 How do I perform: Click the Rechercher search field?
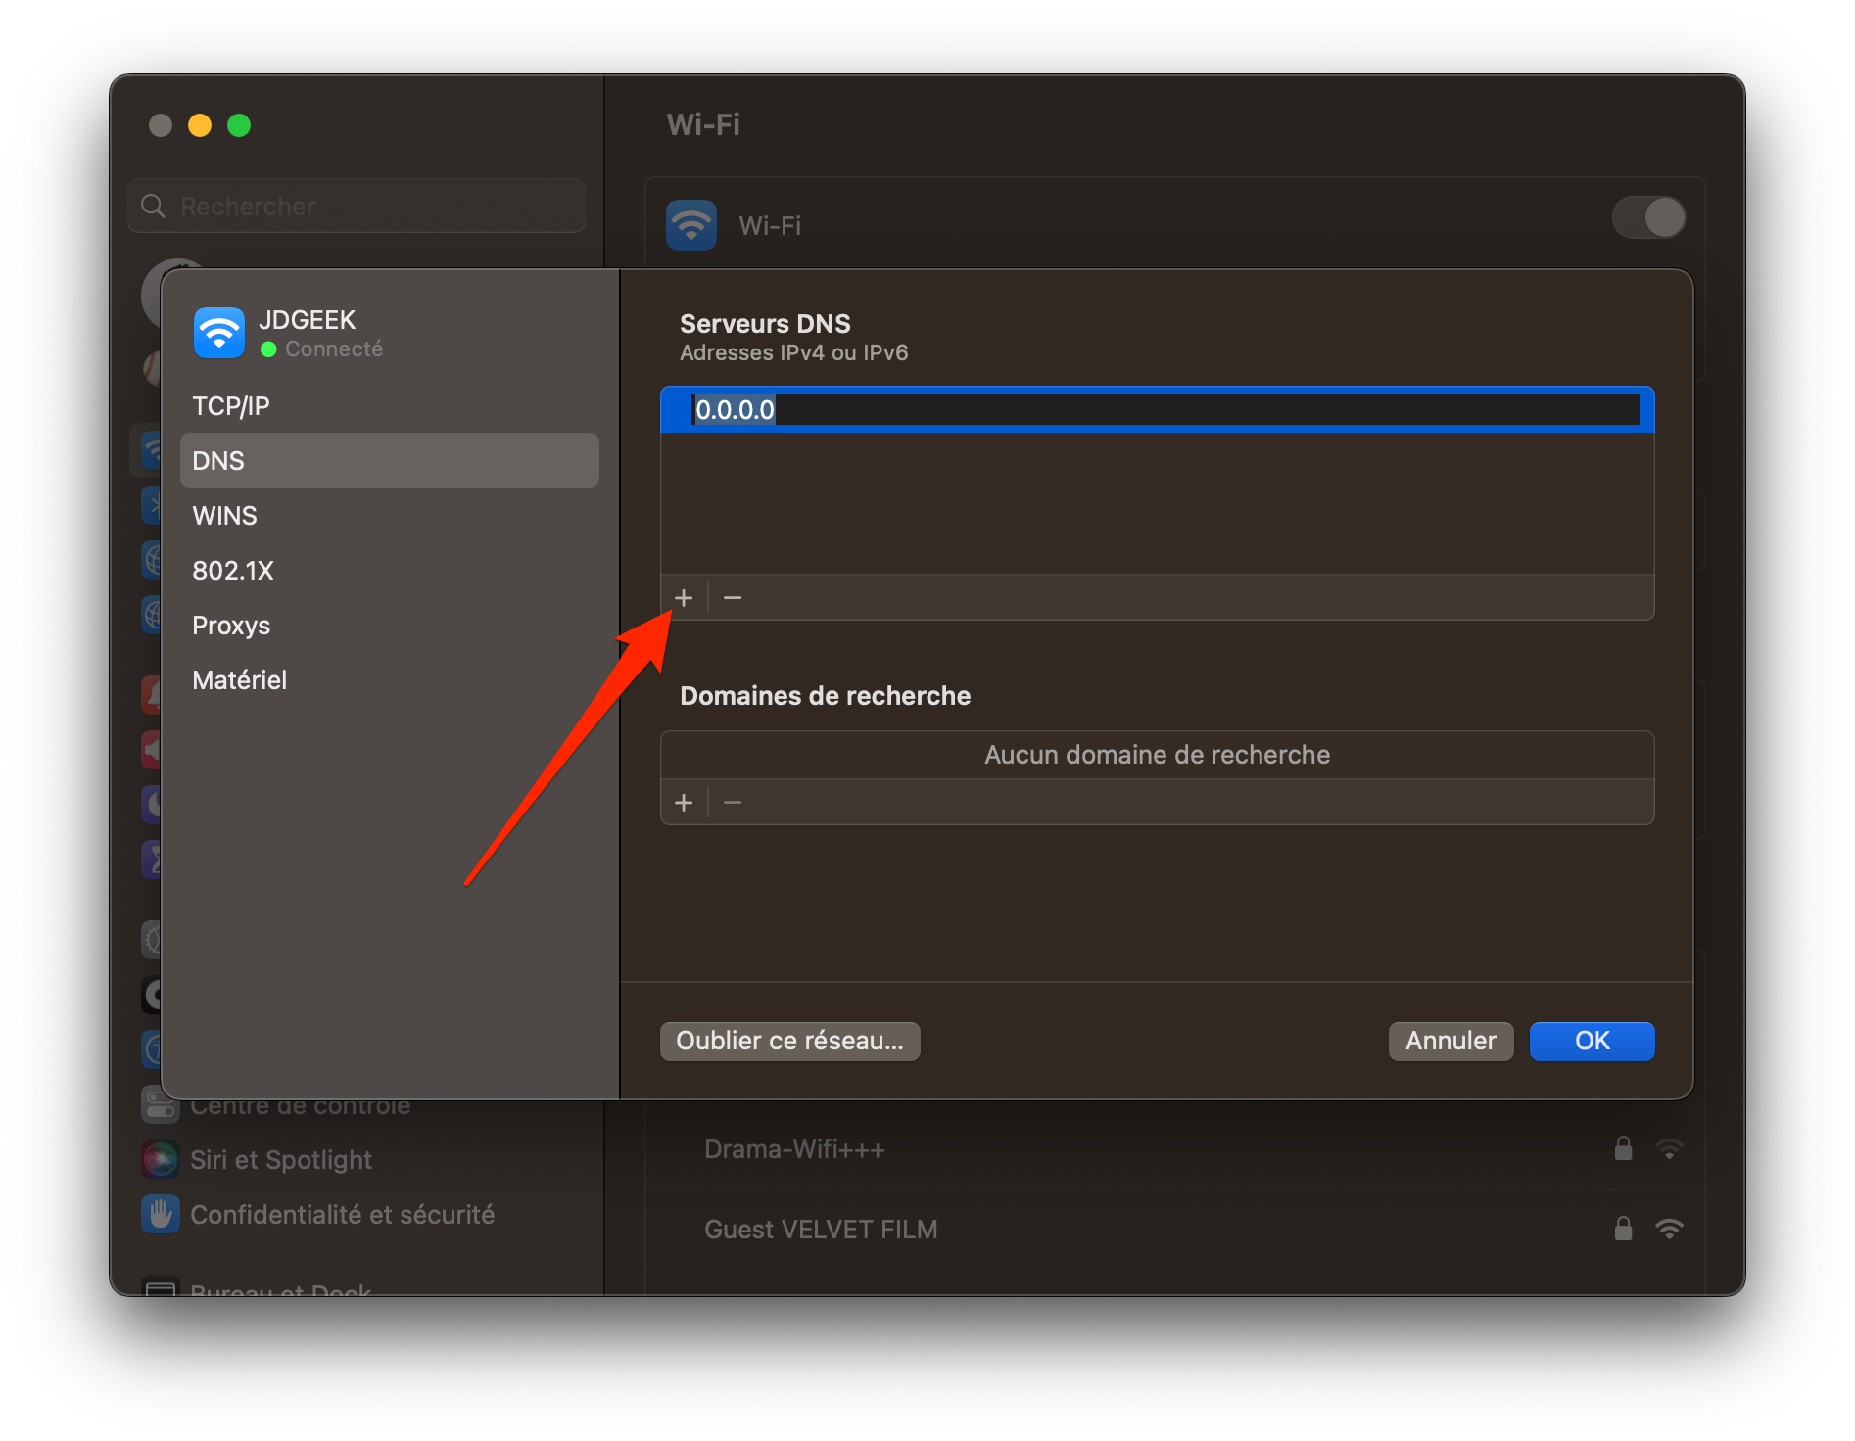pos(357,206)
